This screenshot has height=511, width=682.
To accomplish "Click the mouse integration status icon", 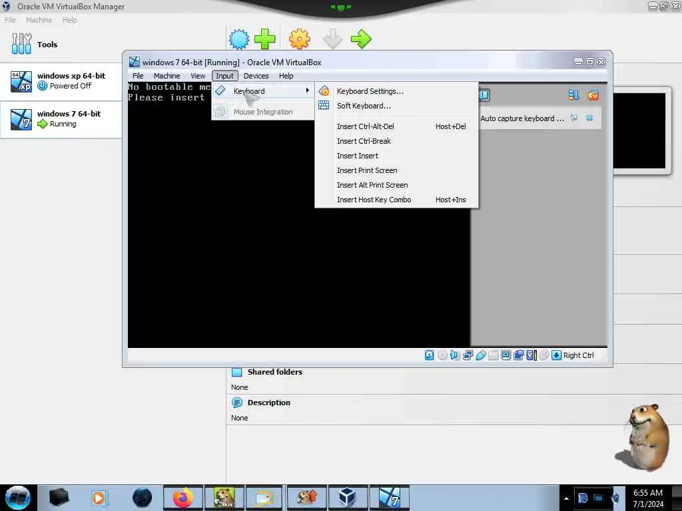I will pos(543,355).
